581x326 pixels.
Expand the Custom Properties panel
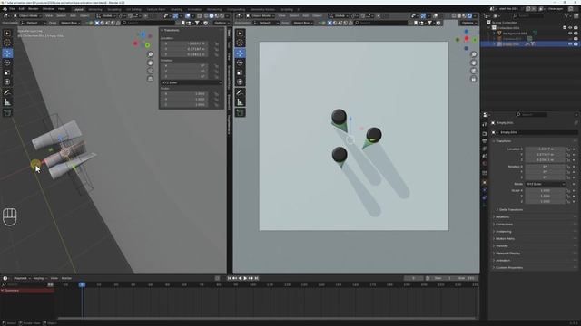click(x=534, y=268)
